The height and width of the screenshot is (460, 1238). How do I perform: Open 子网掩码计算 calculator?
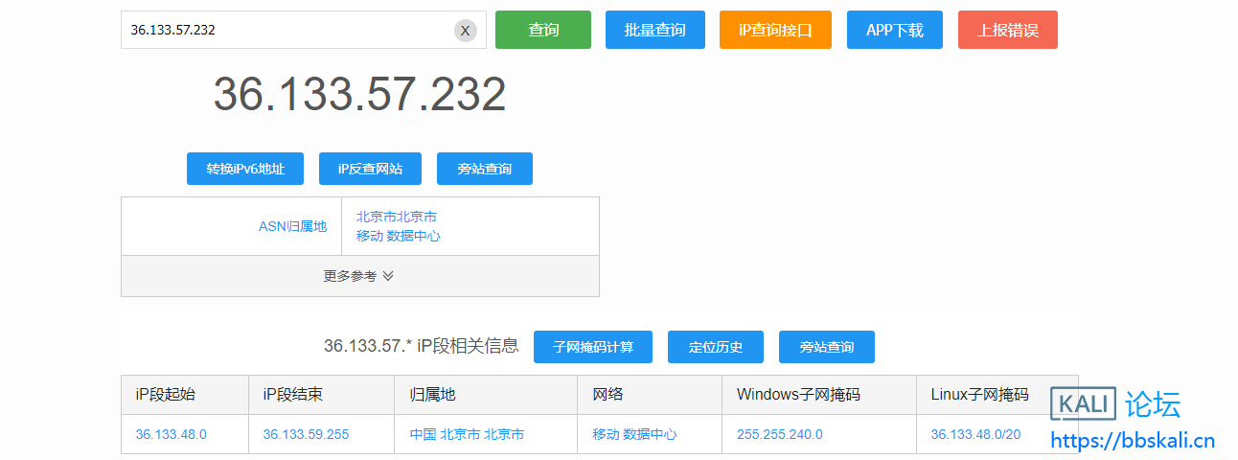click(x=593, y=347)
